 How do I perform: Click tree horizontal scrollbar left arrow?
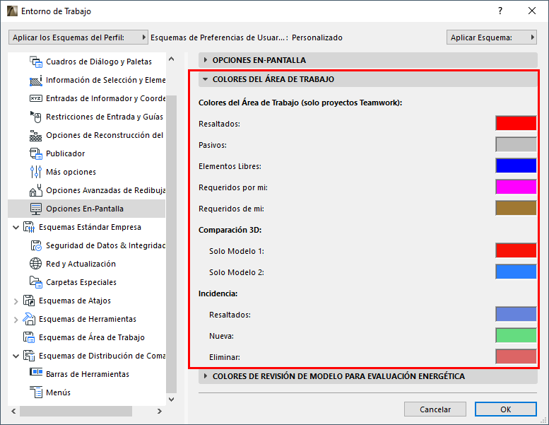click(13, 411)
